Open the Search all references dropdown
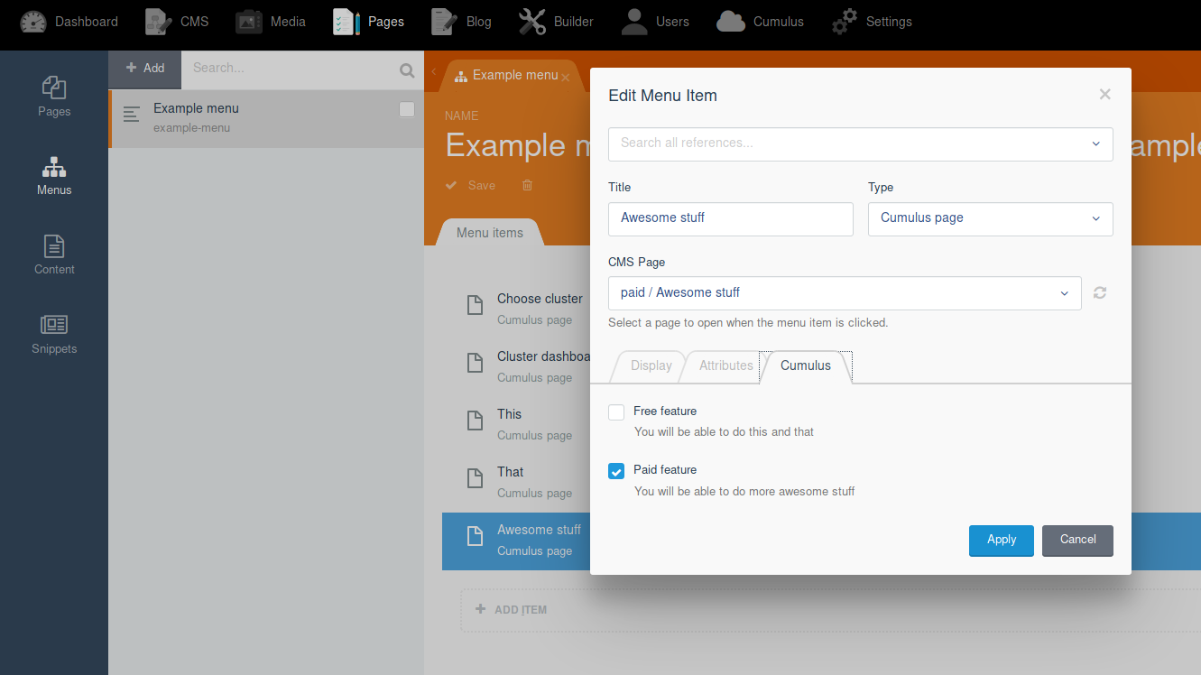 [861, 143]
